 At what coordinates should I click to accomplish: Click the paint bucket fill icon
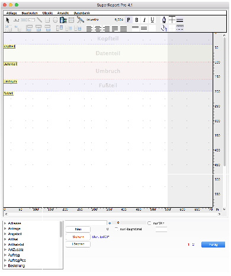(164, 28)
